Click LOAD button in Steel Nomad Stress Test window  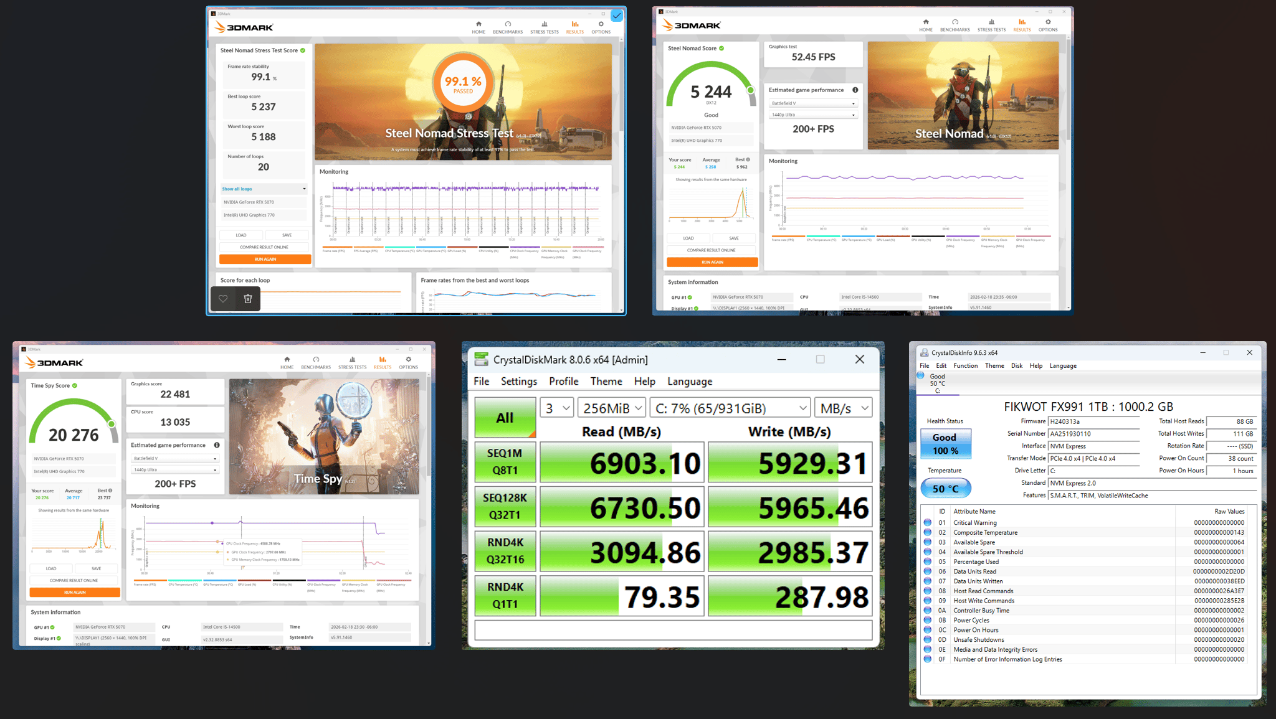tap(241, 235)
